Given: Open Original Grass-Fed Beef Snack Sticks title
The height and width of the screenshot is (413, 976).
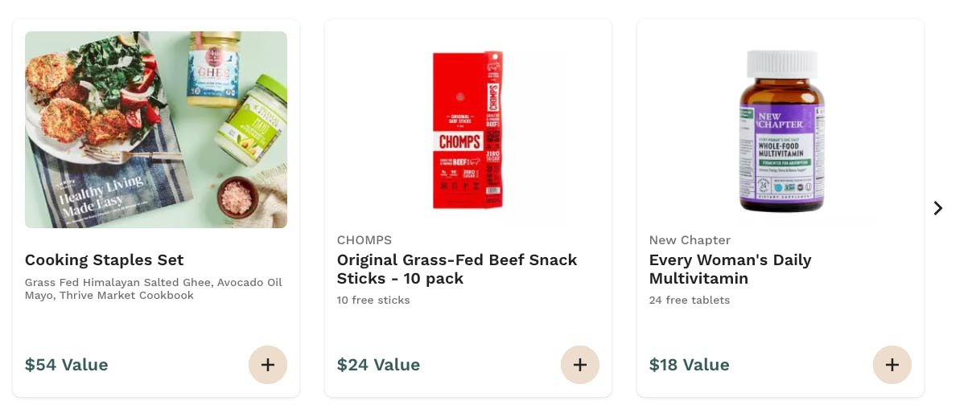Looking at the screenshot, I should click(x=457, y=269).
